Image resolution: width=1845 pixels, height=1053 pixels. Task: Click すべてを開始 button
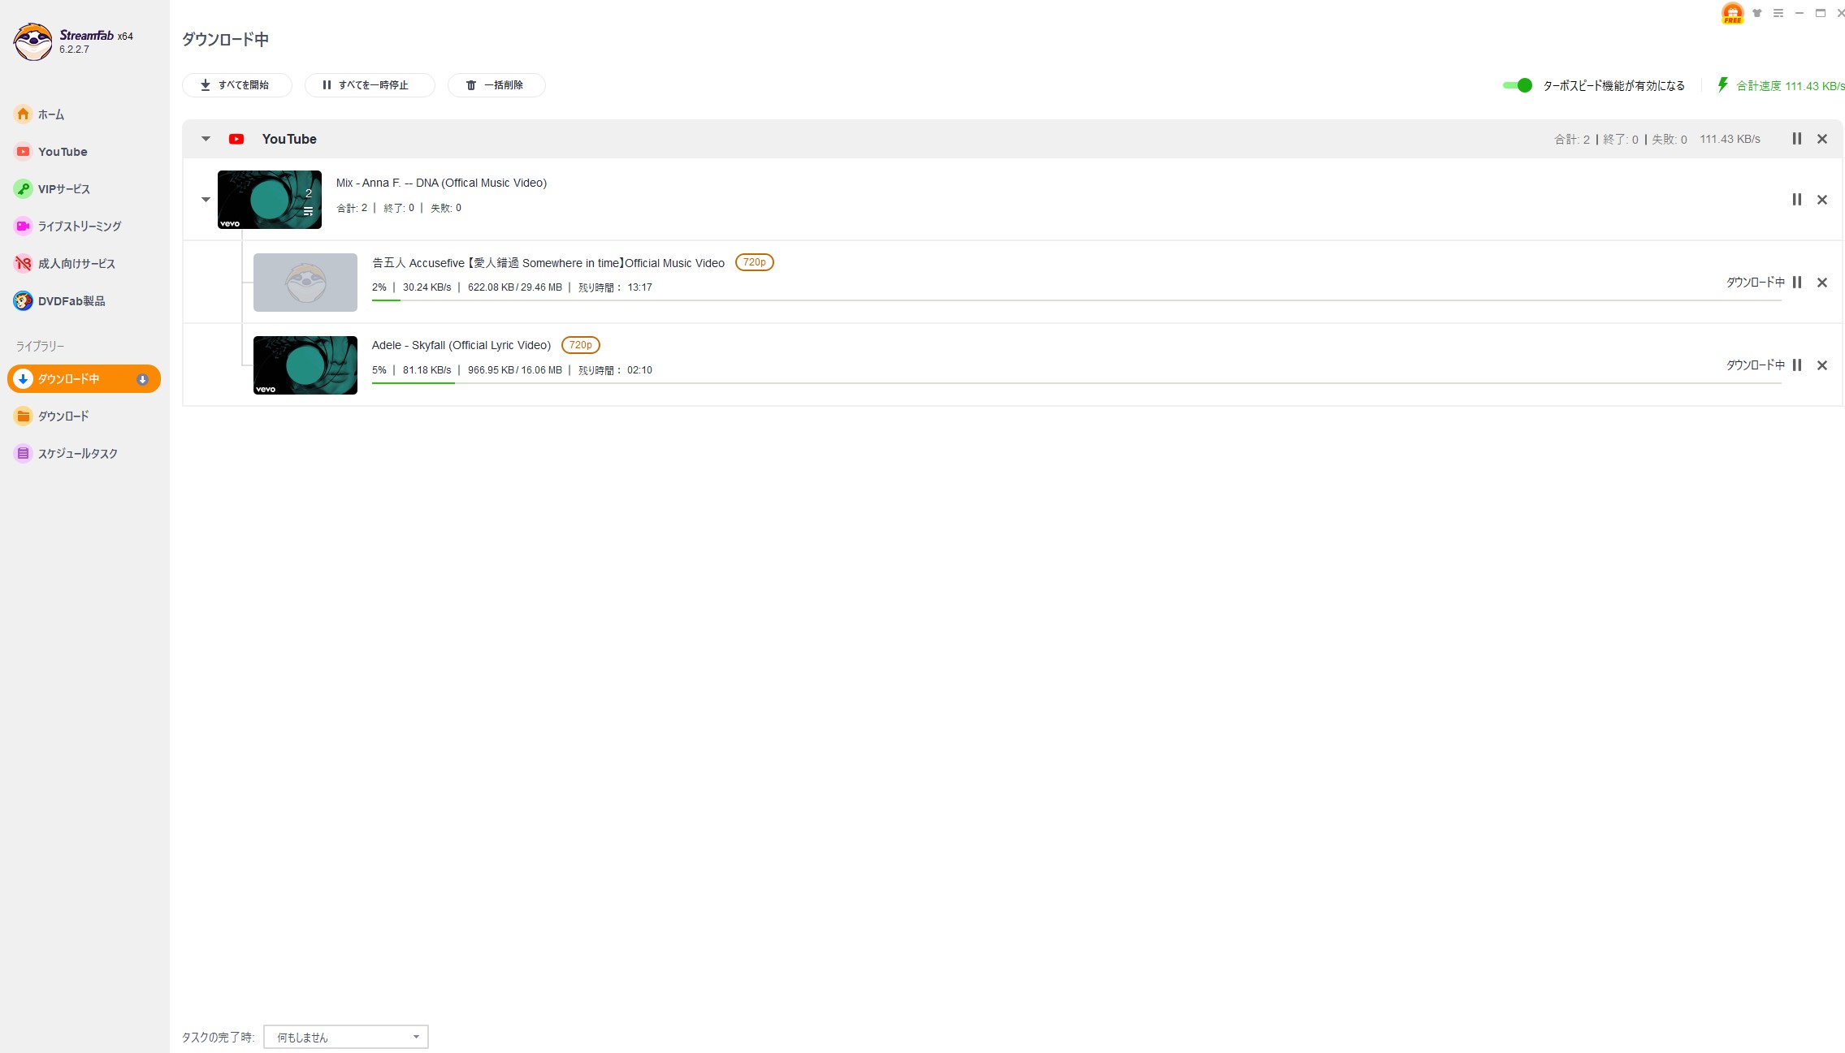tap(237, 85)
